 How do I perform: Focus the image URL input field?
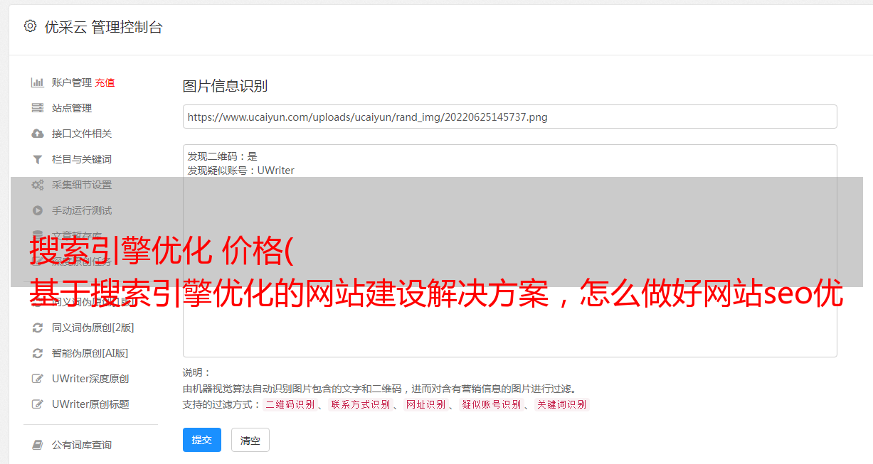509,117
